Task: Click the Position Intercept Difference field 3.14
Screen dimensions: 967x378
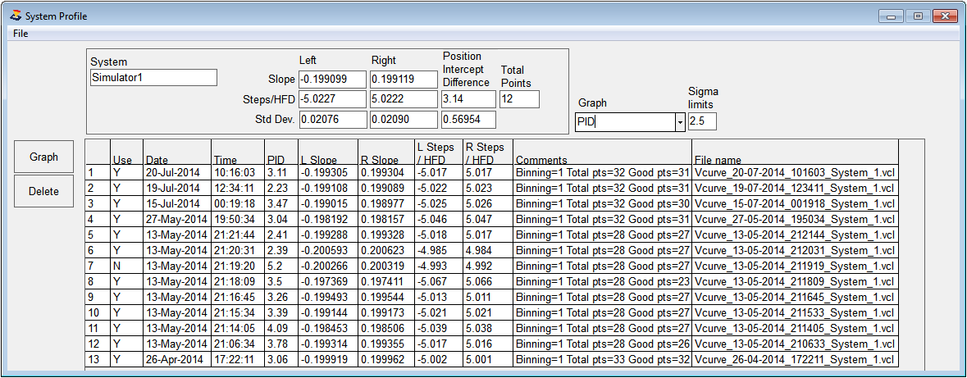Action: click(x=468, y=99)
